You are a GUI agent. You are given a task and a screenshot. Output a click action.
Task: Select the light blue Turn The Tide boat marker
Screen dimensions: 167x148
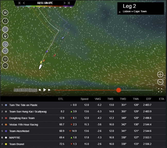[63, 38]
